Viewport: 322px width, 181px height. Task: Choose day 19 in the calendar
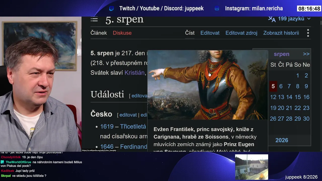(273, 108)
